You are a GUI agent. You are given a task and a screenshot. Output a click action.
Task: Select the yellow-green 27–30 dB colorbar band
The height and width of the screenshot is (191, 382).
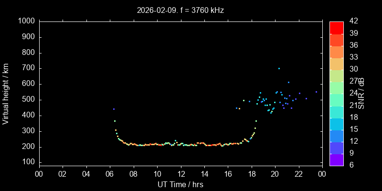coord(336,76)
